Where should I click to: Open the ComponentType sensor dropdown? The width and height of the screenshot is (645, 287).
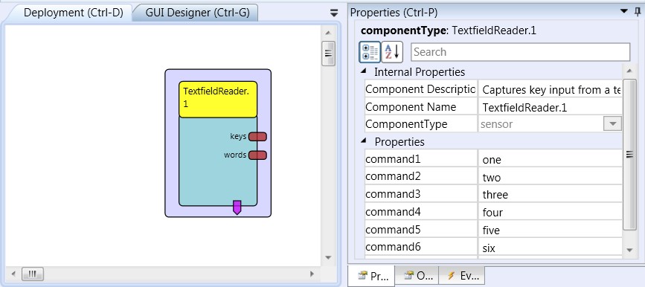612,123
